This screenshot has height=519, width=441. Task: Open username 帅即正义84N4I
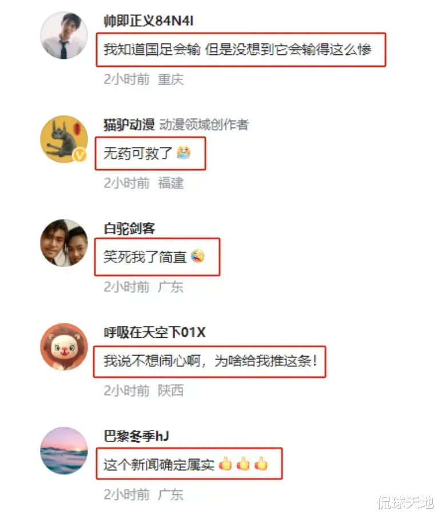[x=149, y=21]
